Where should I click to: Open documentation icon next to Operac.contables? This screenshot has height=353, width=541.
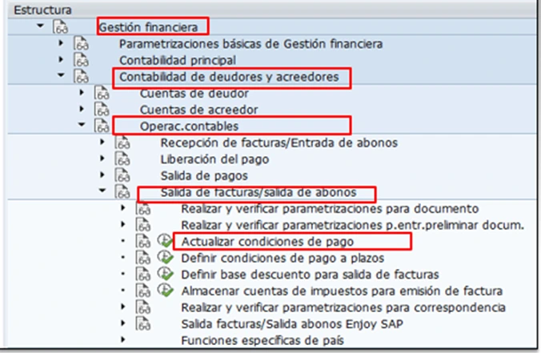[x=102, y=126]
